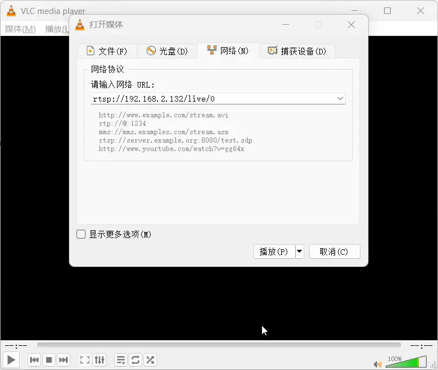Enable 显示更多选项 checkbox
The height and width of the screenshot is (370, 438).
point(81,234)
